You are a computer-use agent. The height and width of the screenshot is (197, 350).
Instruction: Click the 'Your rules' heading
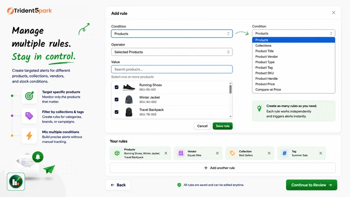tap(119, 141)
